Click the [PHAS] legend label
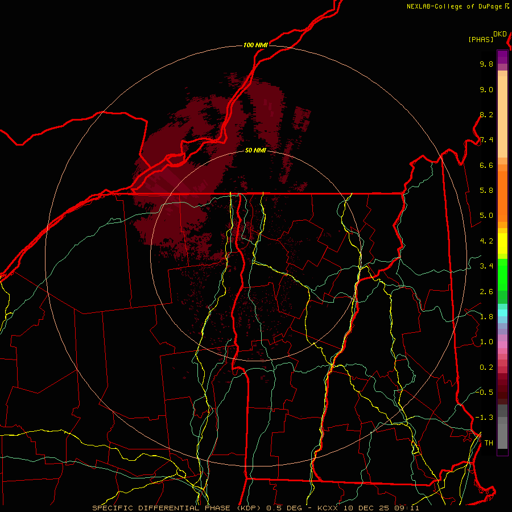This screenshot has width=512, height=512. [481, 39]
